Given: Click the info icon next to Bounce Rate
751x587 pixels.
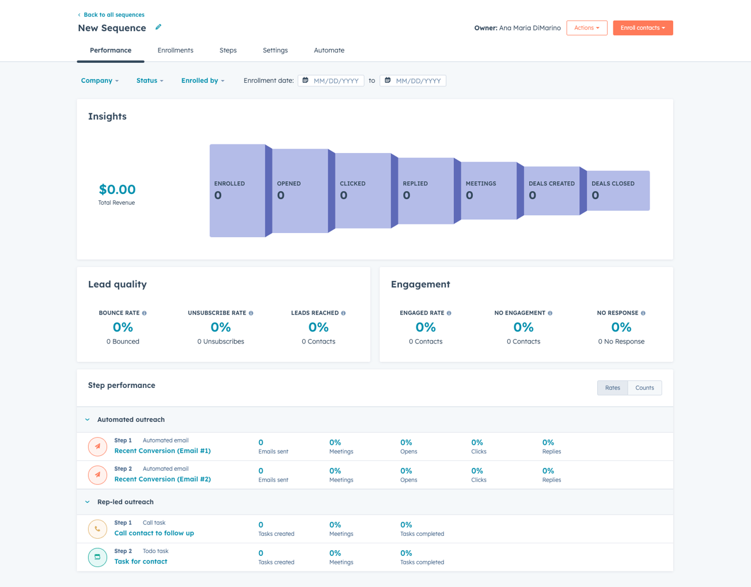Looking at the screenshot, I should [x=144, y=312].
